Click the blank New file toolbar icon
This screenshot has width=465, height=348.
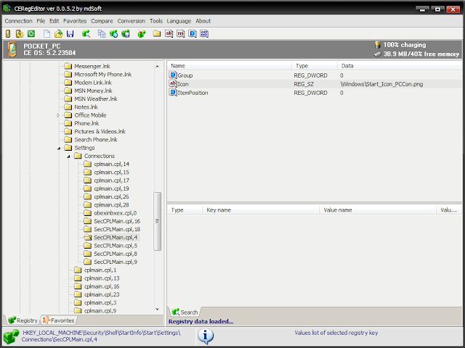point(46,33)
